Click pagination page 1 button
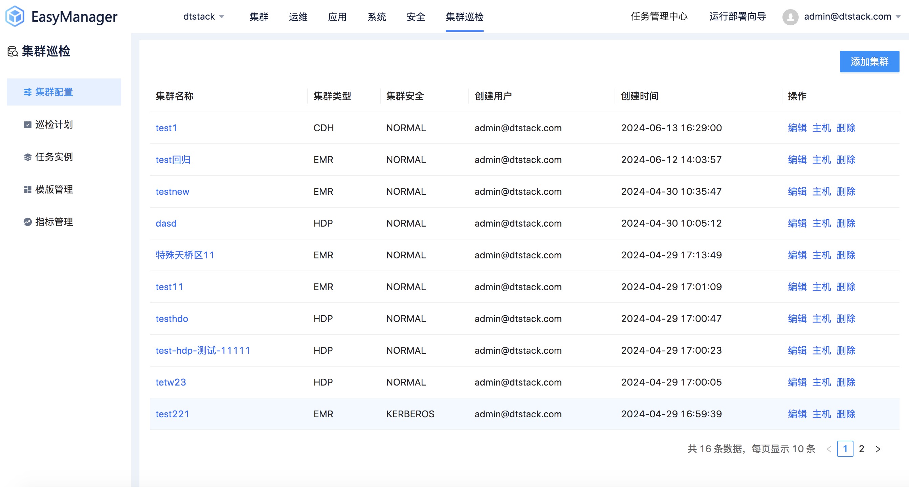 (845, 449)
